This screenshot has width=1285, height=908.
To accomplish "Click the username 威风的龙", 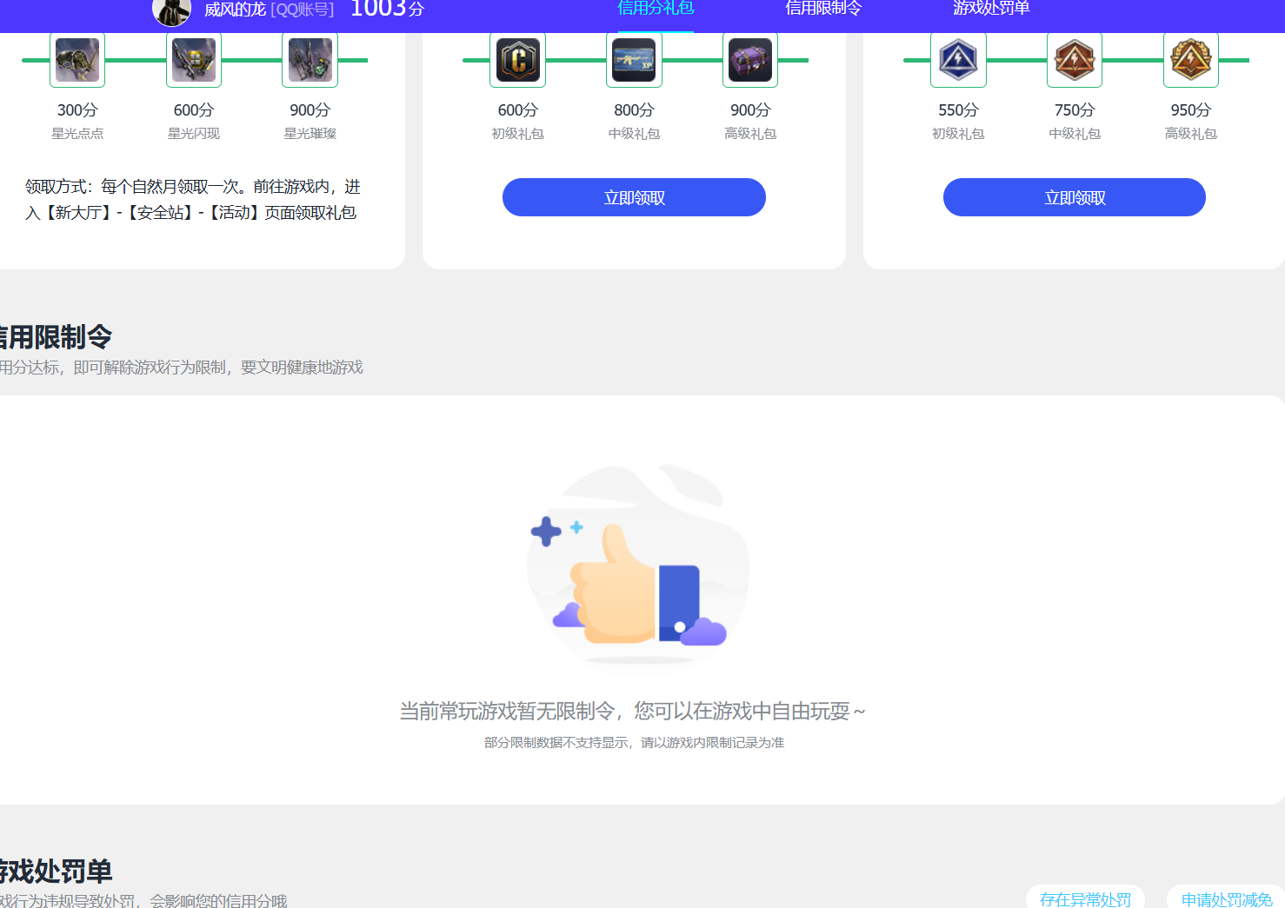I will [x=235, y=10].
